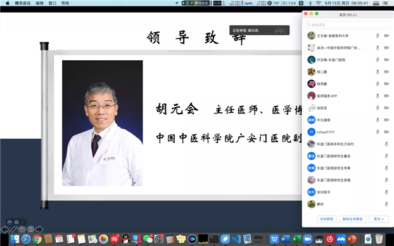Open the 窗口 menu
The image size is (394, 246).
(53, 3)
